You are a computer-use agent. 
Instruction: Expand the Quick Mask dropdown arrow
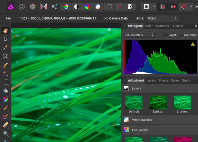pos(154,6)
